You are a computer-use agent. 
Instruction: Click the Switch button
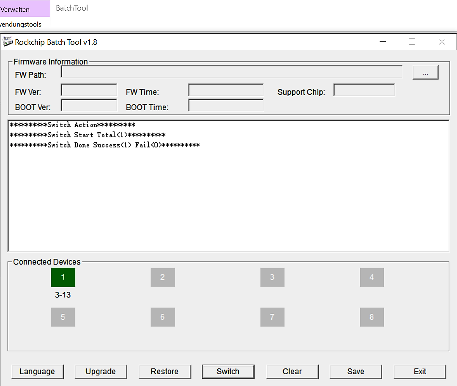pos(228,372)
